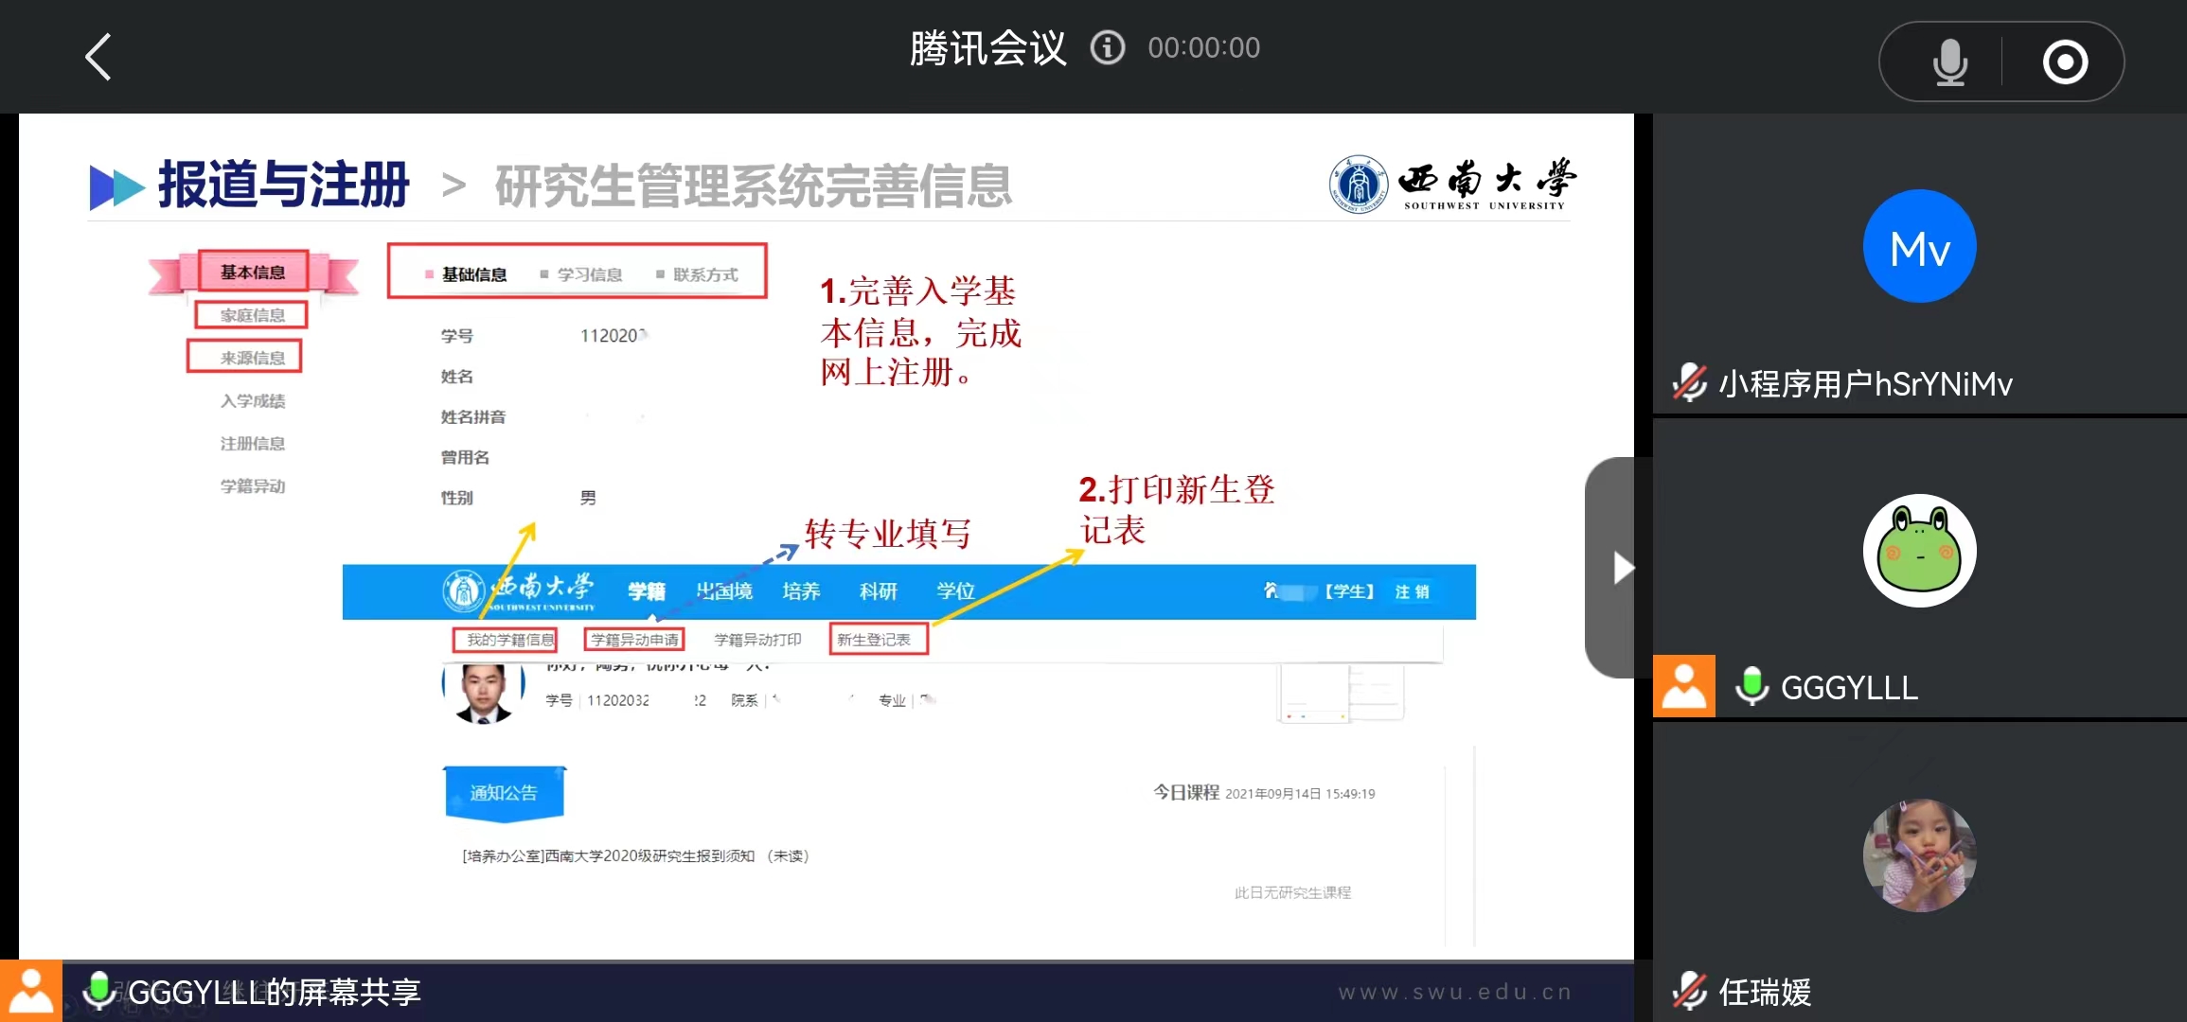The image size is (2187, 1022).
Task: Toggle the microphone in the top-right pill
Action: [x=1949, y=62]
